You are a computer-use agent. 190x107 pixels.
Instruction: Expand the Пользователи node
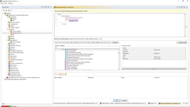(x=7, y=24)
